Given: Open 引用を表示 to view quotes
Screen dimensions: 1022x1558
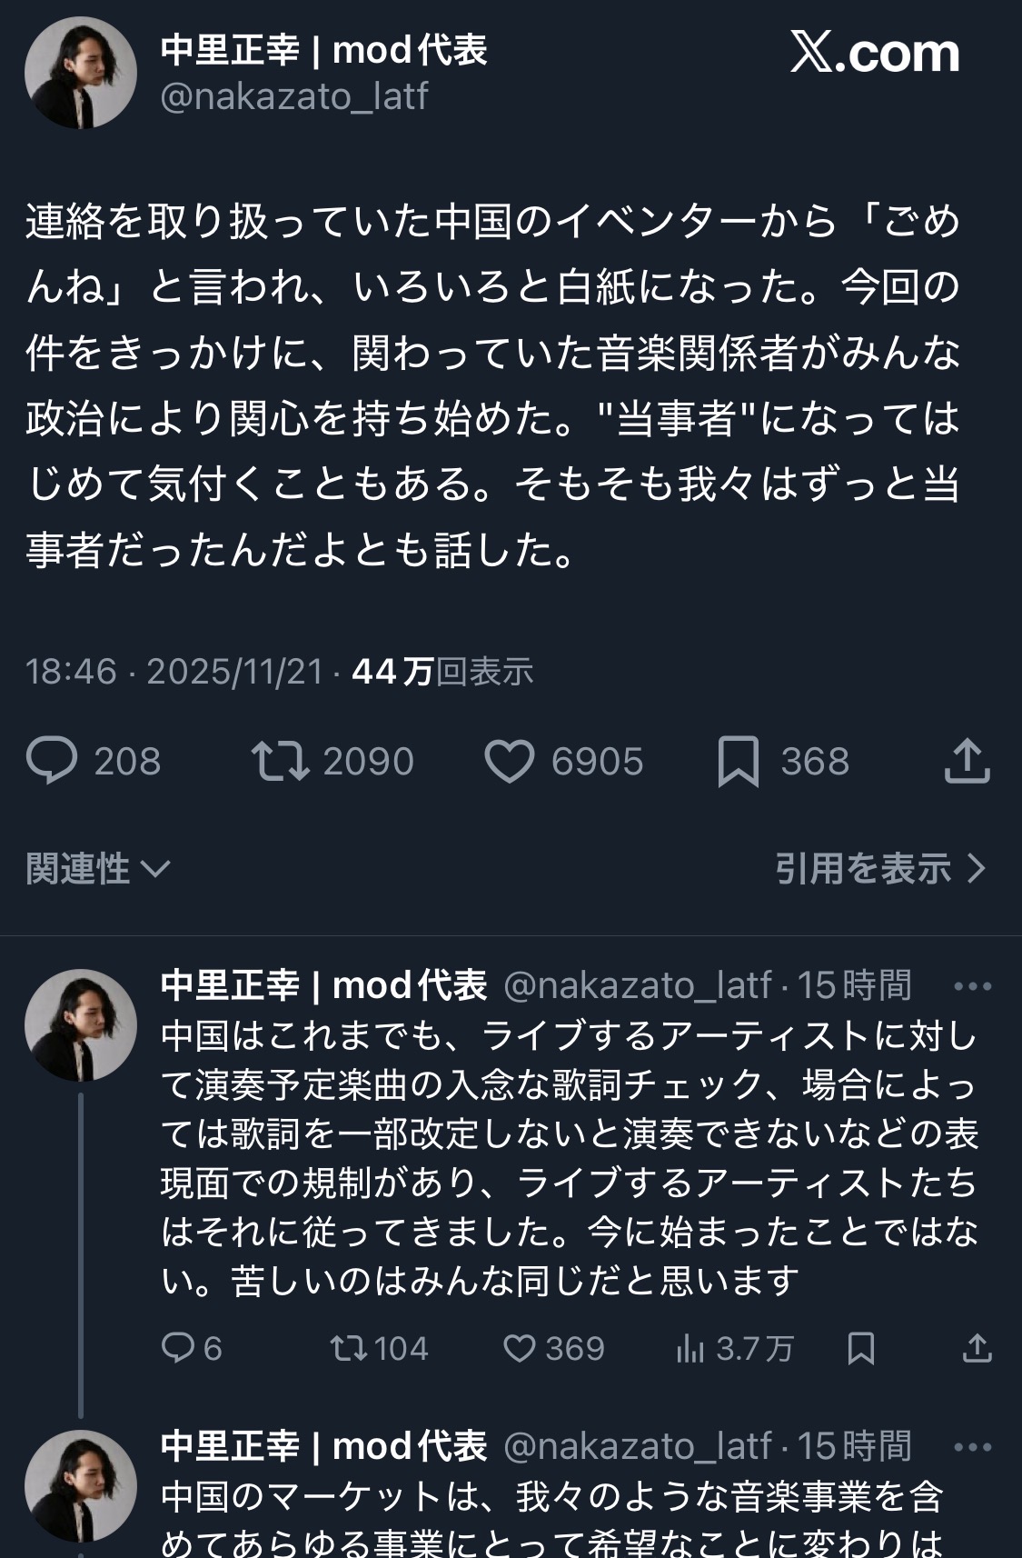Looking at the screenshot, I should click(879, 868).
